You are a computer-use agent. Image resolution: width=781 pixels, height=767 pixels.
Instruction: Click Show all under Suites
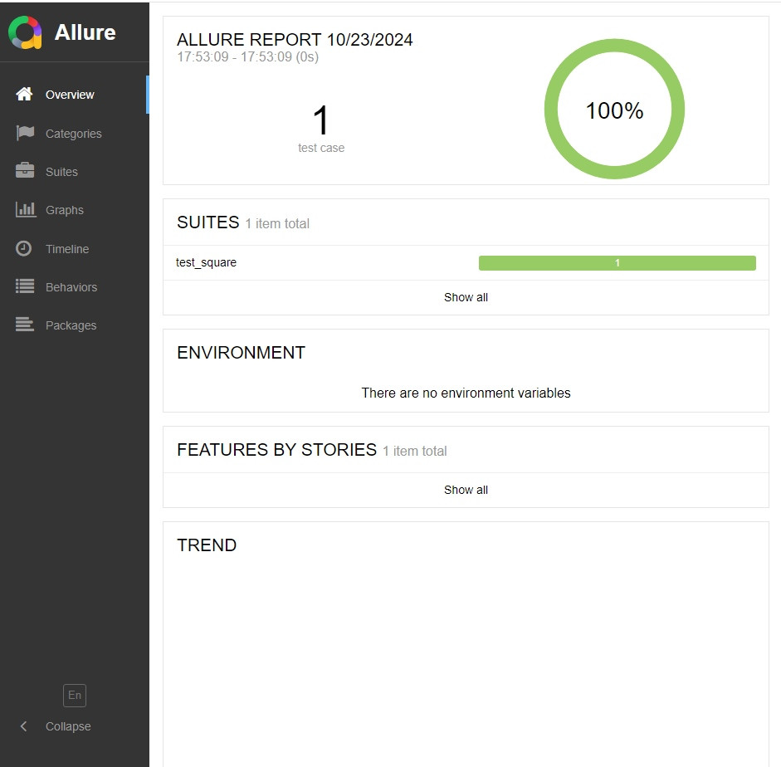click(466, 297)
